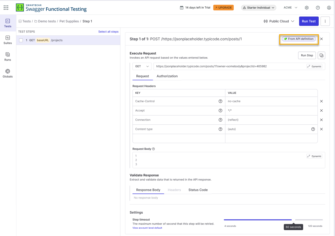Click the Step 1 breadcrumb item
The width and height of the screenshot is (335, 236).
click(87, 21)
